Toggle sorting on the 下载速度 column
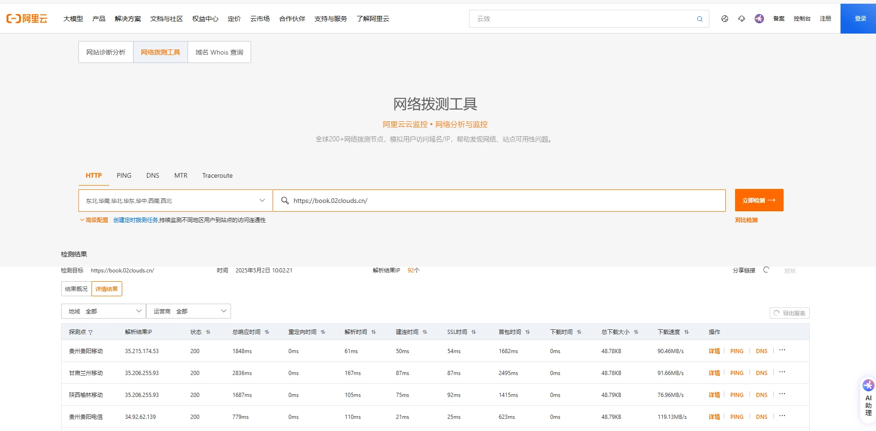 (687, 332)
